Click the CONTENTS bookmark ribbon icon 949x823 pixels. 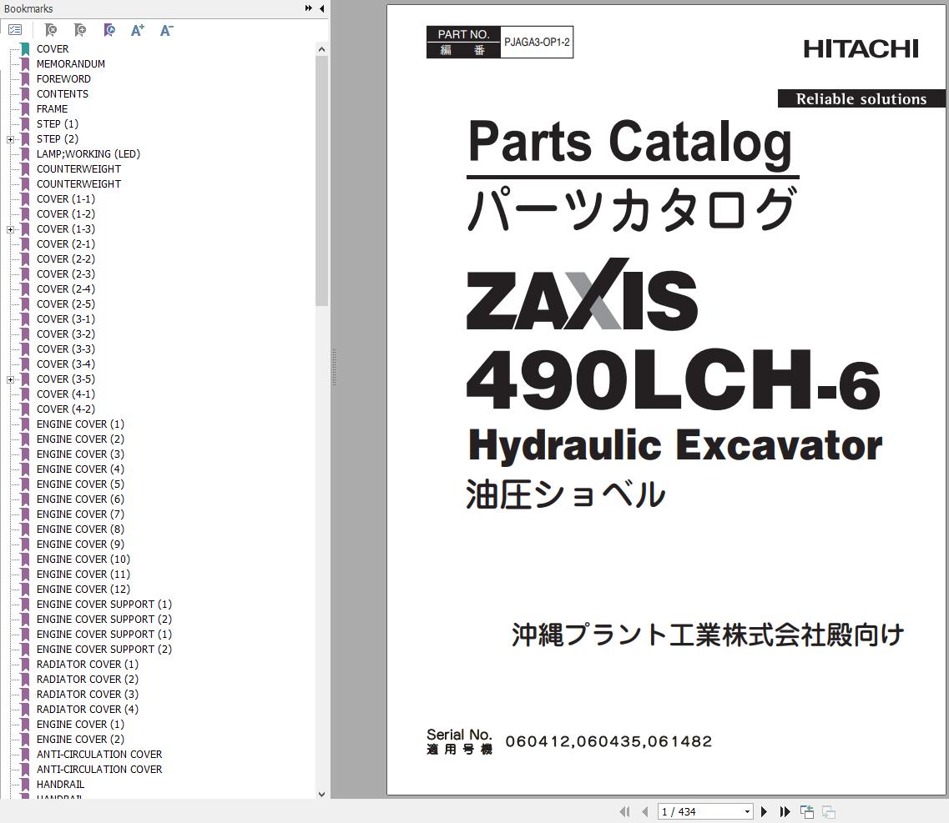pos(25,94)
